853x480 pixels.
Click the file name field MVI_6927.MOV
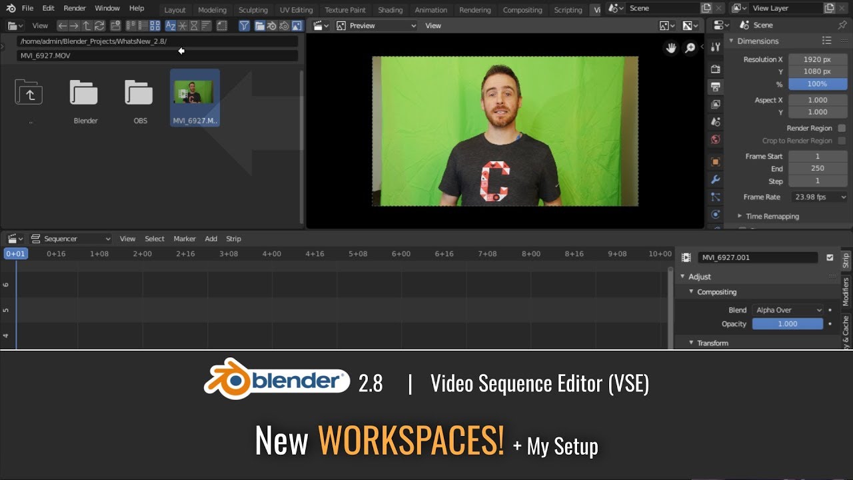pyautogui.click(x=157, y=55)
